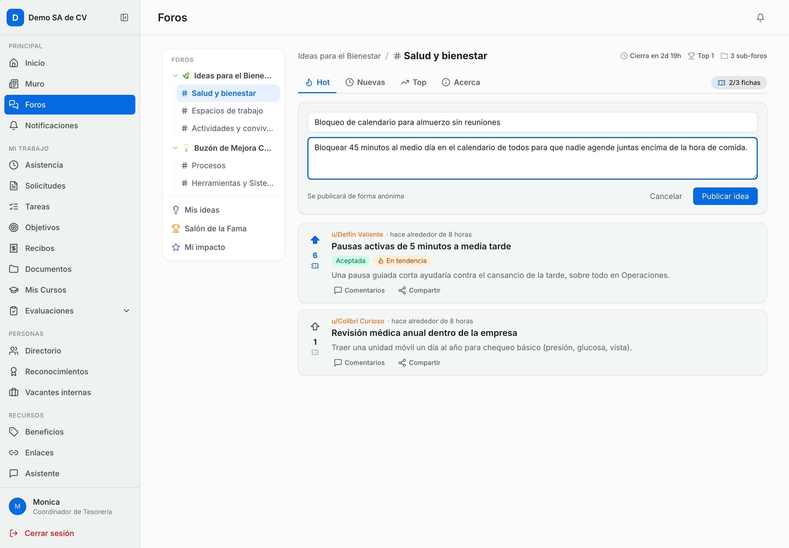The width and height of the screenshot is (789, 548).
Task: Publish the idea with Publicar idea
Action: pyautogui.click(x=725, y=196)
